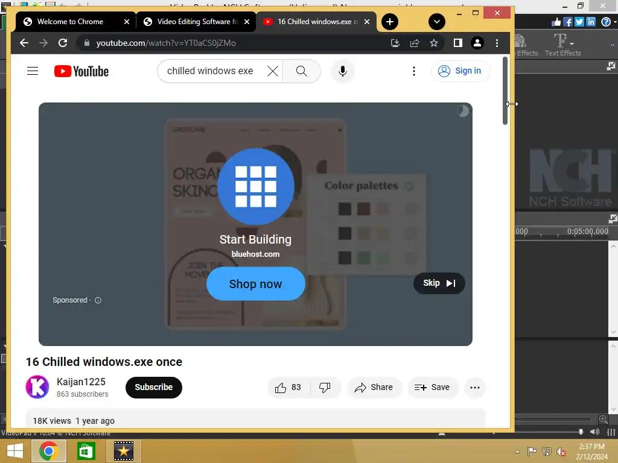Open the Kaijan1225 channel name link
The height and width of the screenshot is (463, 618).
click(81, 382)
